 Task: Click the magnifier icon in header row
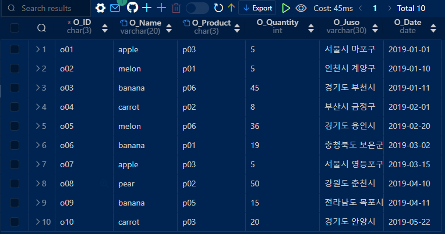pos(41,28)
